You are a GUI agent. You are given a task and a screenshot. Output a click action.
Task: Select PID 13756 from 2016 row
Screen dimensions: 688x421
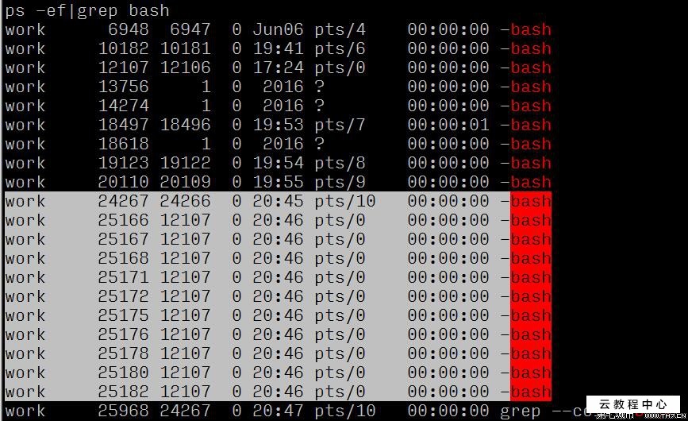pos(123,87)
